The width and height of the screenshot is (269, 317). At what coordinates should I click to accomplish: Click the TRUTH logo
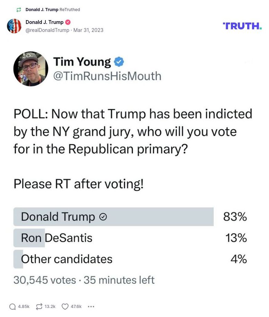tap(242, 26)
